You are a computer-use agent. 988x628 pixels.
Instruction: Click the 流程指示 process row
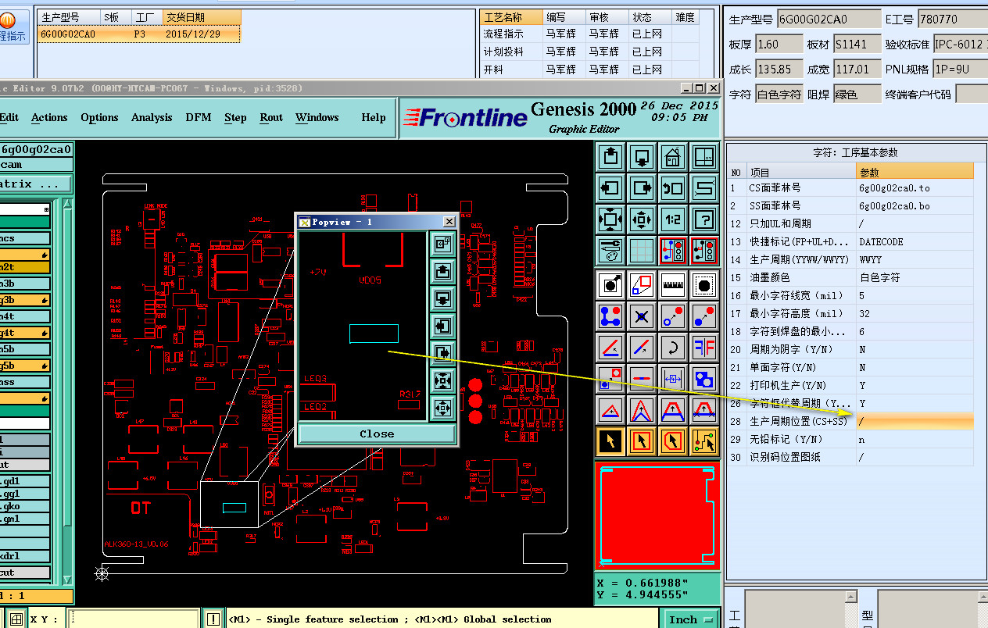589,34
